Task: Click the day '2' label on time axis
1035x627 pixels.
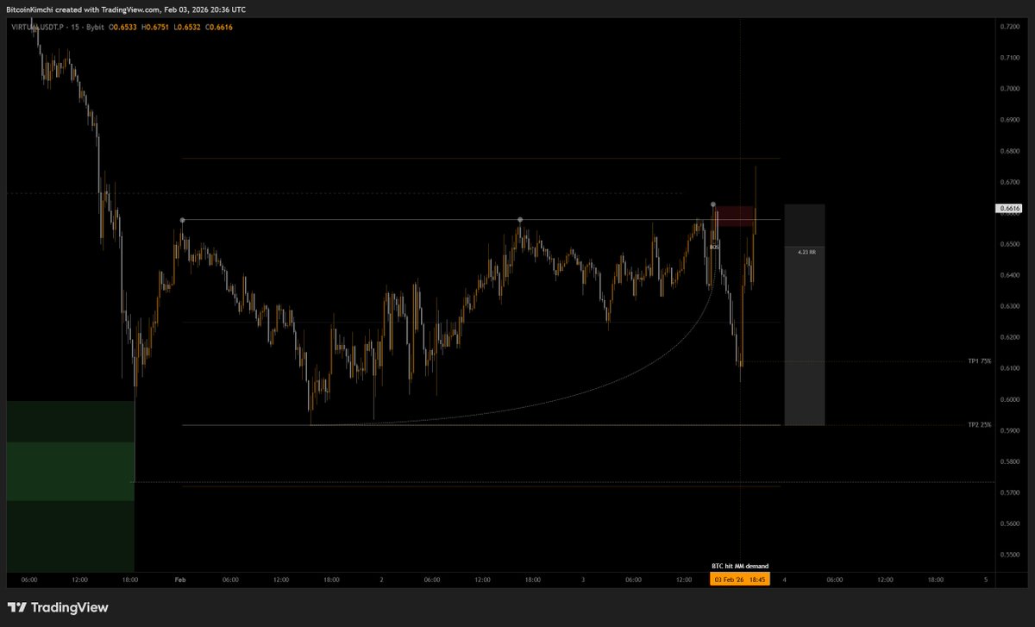Action: [x=381, y=580]
